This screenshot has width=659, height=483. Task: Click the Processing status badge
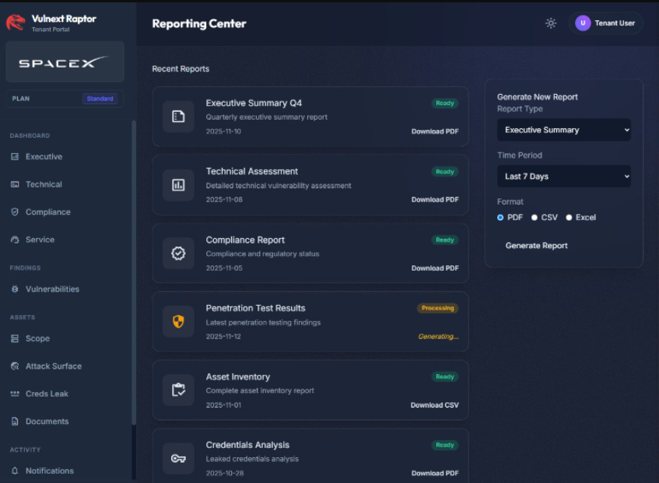[x=437, y=308]
